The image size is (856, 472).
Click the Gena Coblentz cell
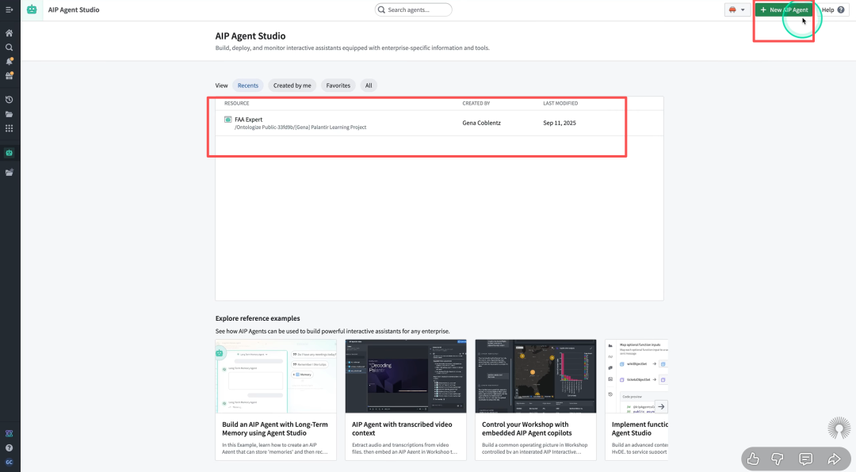pos(482,123)
